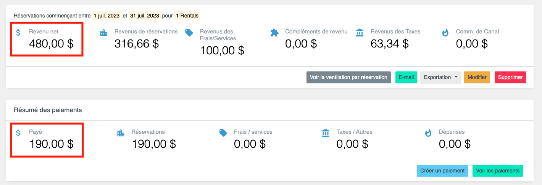The height and width of the screenshot is (185, 542).
Task: Click the 1 juil. 2023 start date tag
Action: tap(106, 16)
